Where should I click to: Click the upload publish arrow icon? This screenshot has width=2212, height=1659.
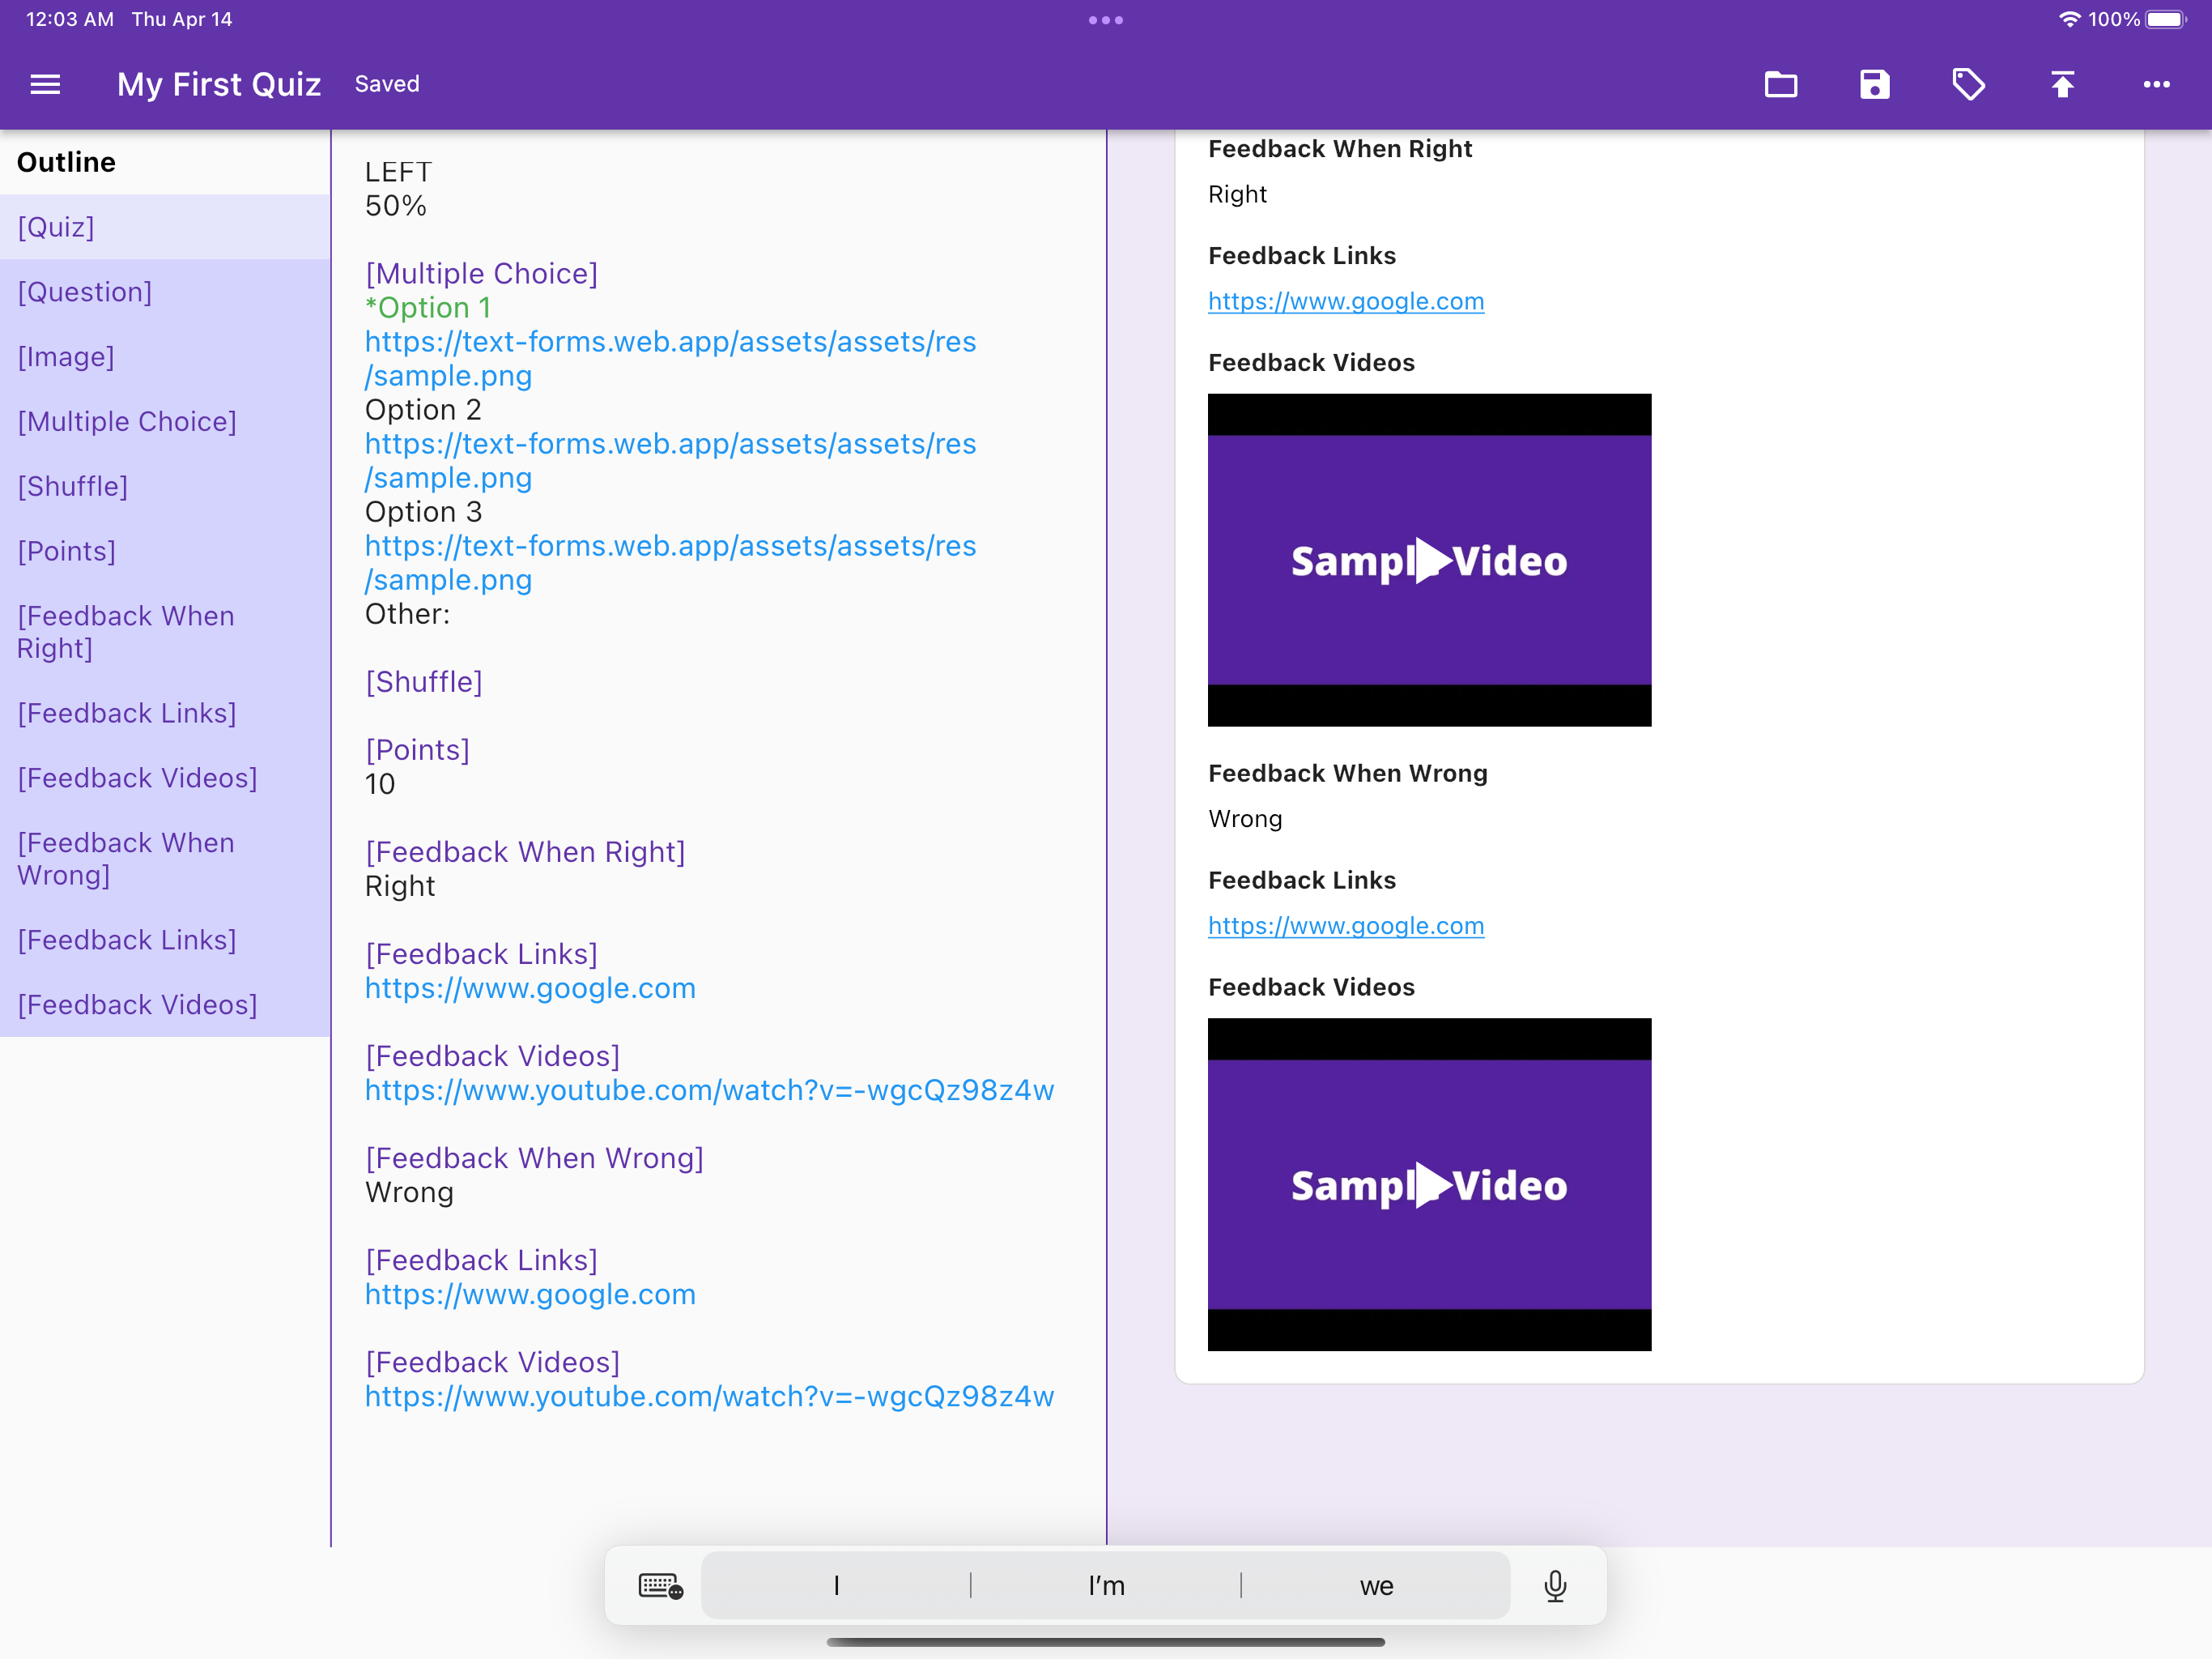click(2062, 84)
